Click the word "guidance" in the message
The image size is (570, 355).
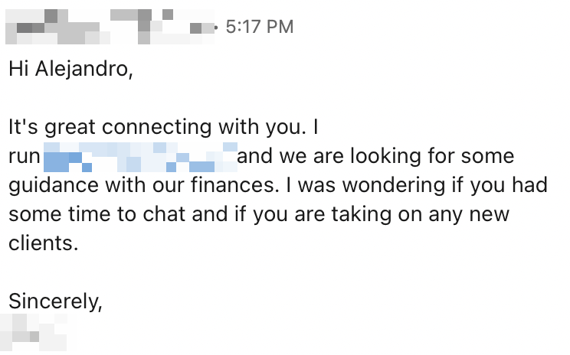[54, 186]
